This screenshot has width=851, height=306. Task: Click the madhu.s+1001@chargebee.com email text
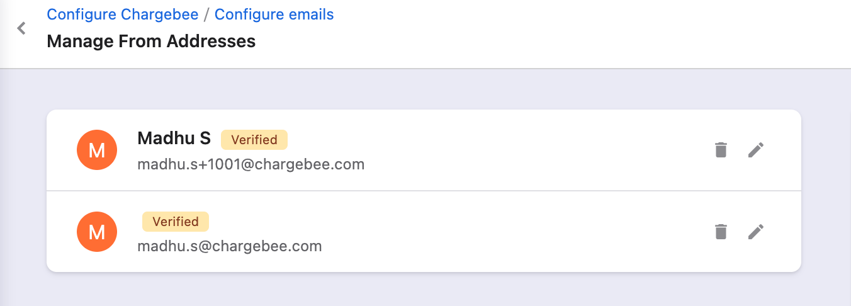pyautogui.click(x=251, y=165)
